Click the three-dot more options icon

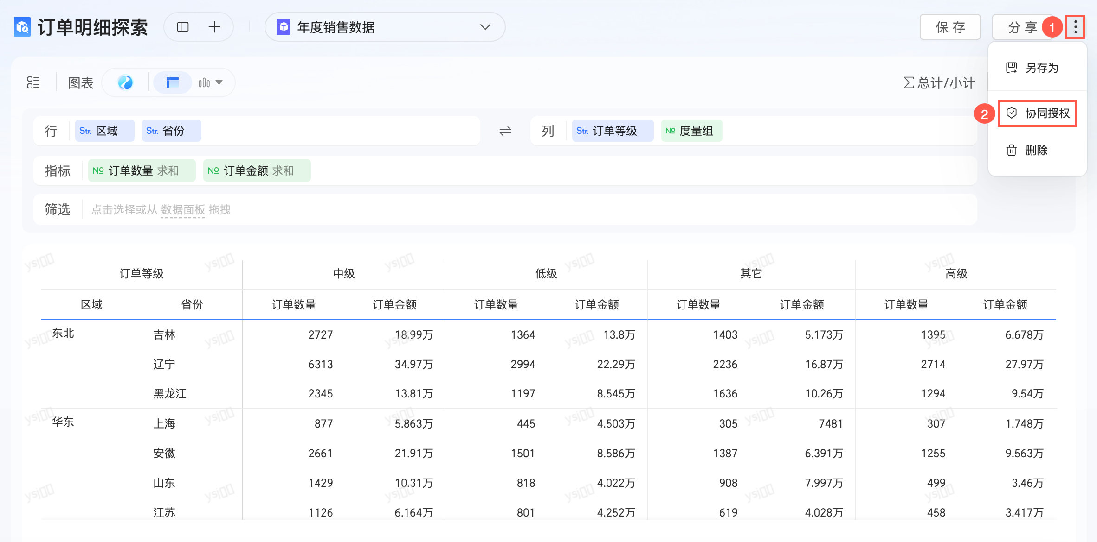point(1075,27)
